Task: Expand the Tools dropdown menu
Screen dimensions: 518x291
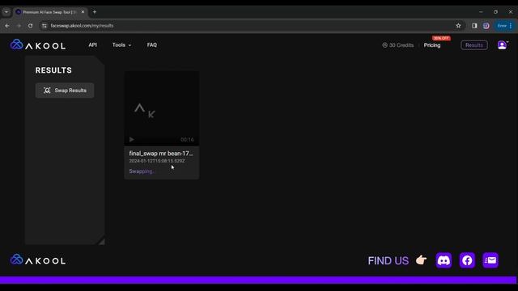Action: pos(121,45)
